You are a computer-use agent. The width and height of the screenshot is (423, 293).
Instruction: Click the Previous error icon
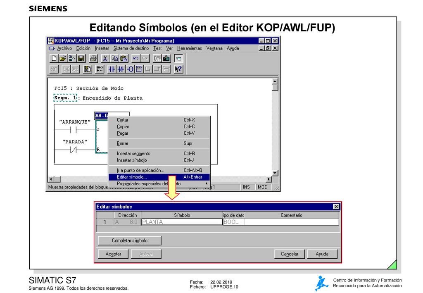[x=66, y=69]
